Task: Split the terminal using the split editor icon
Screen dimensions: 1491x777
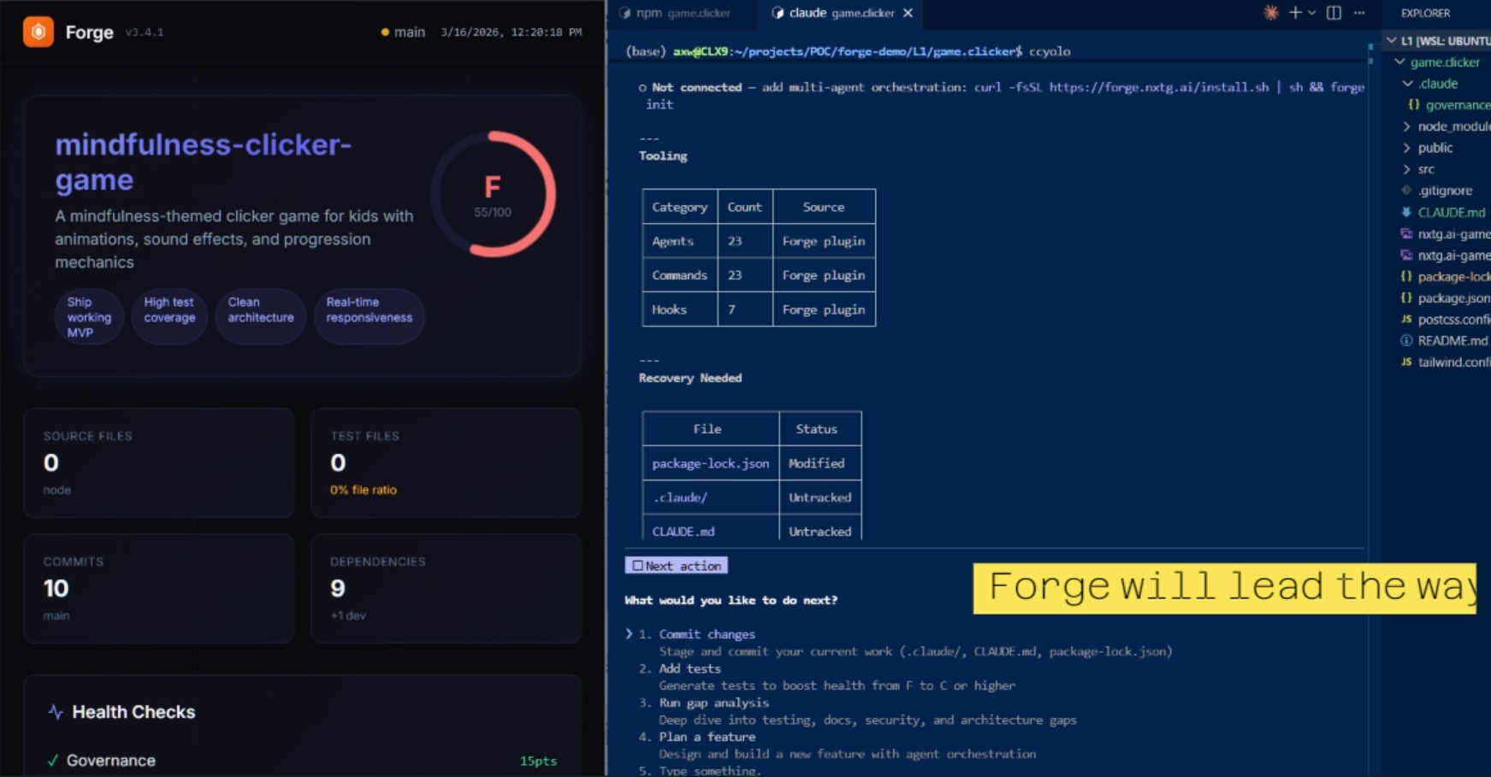Action: [x=1332, y=12]
